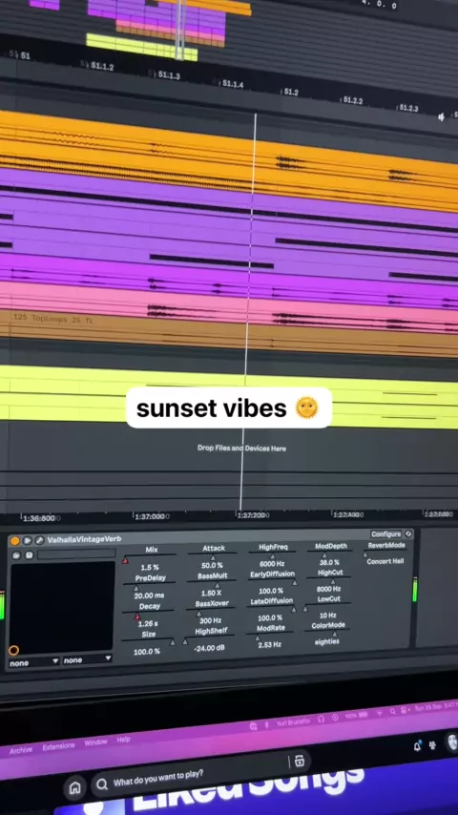Open the first 'none' X-Y axis dropdown

point(34,662)
